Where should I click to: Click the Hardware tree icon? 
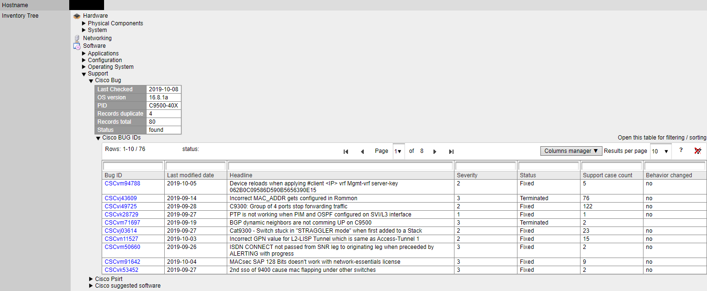pos(77,16)
